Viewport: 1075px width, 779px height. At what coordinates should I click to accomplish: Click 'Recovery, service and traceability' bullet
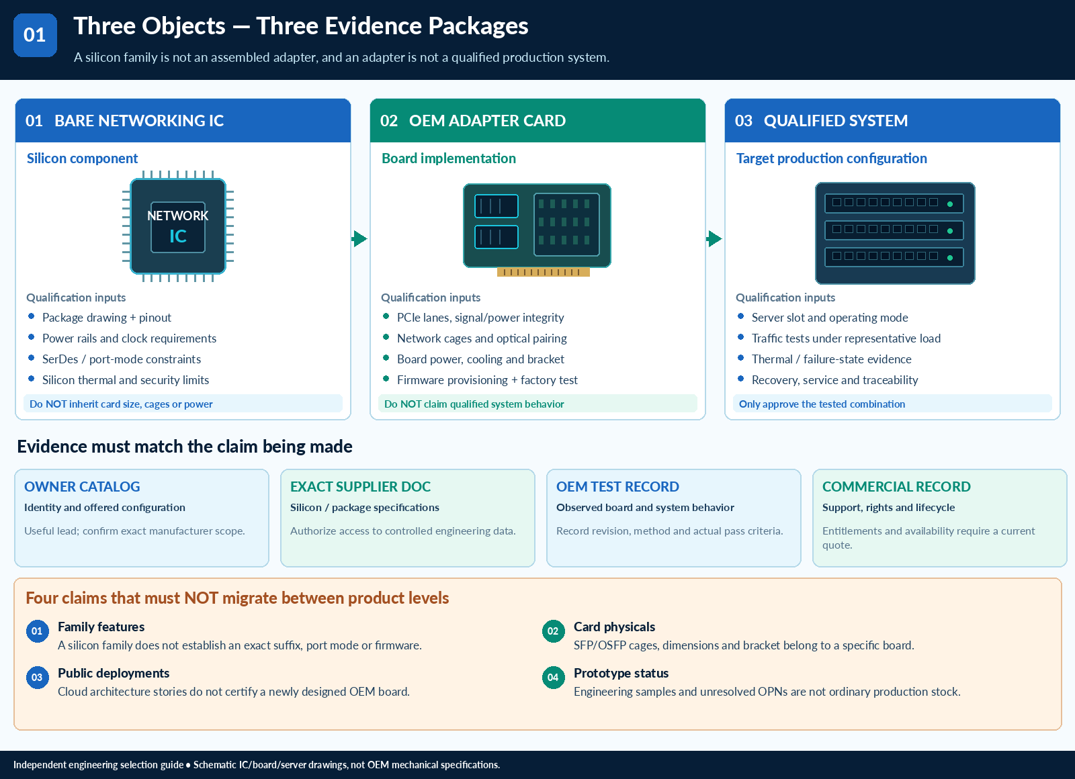click(834, 380)
